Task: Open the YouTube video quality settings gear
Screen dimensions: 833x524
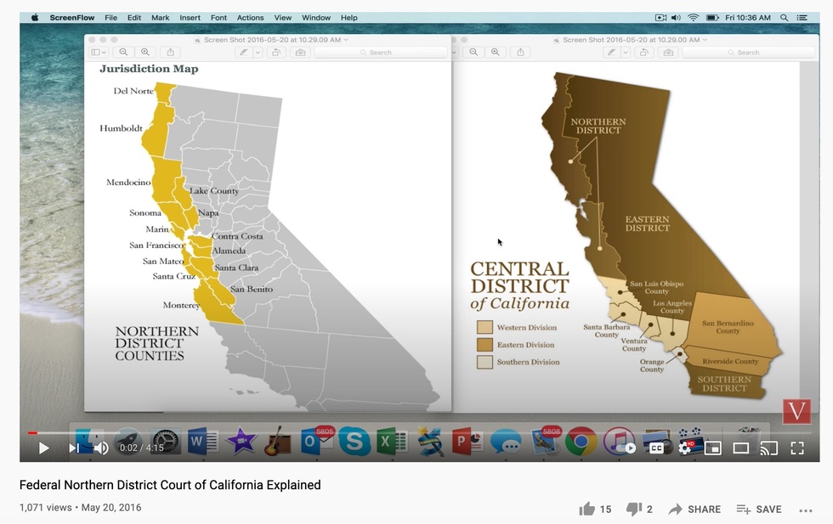Action: (x=685, y=448)
